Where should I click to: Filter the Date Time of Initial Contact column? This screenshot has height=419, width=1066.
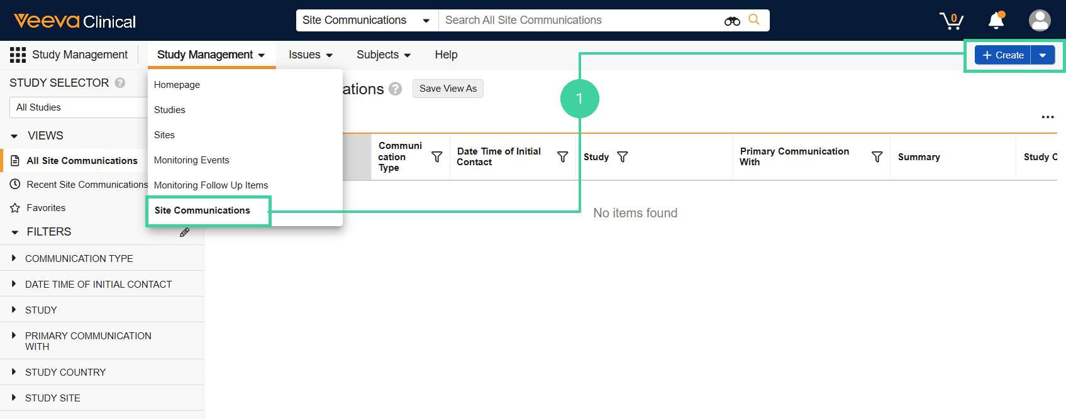563,157
